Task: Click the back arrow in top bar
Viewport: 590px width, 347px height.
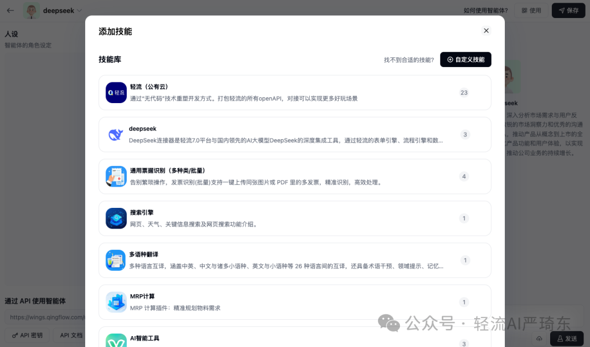Action: 10,10
